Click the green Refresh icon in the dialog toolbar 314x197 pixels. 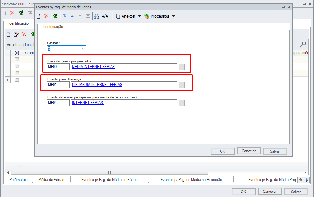(55, 16)
